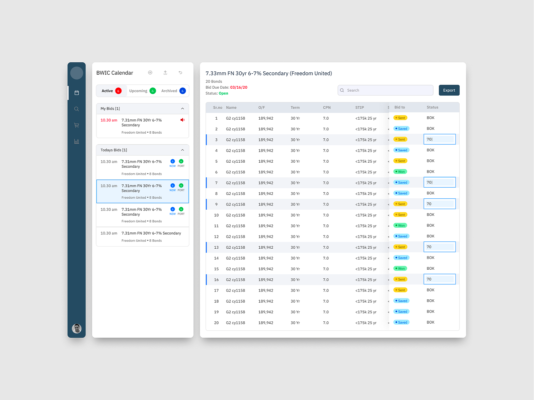Click the undo icon in BWIC Calendar header

click(x=180, y=72)
